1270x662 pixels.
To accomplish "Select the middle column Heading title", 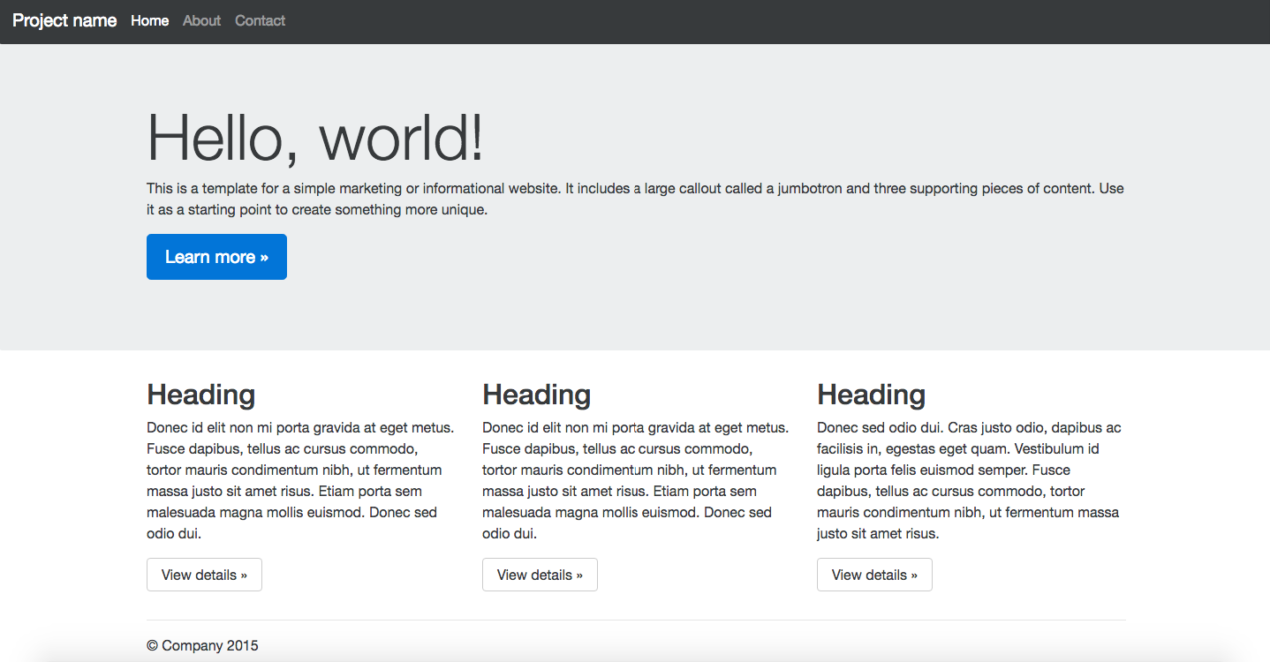I will pyautogui.click(x=536, y=395).
